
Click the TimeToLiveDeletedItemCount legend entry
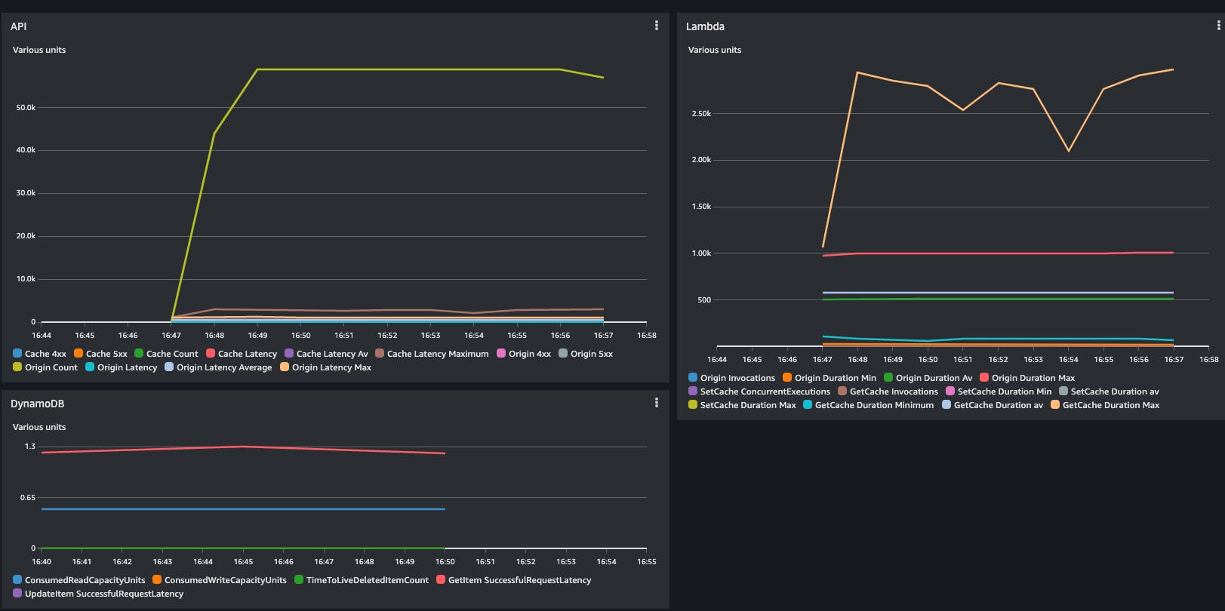(362, 580)
